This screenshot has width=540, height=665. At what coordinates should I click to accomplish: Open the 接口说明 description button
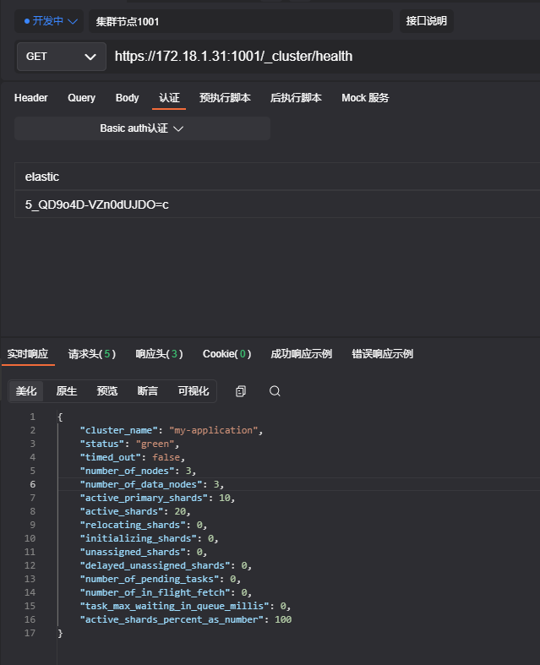[426, 21]
